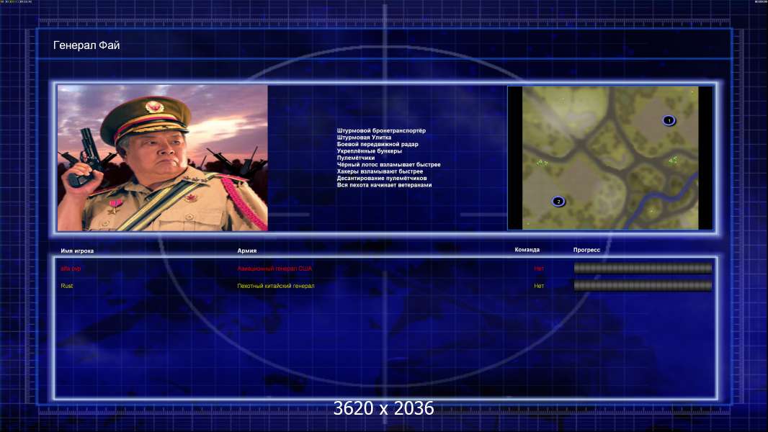Click the "Прогресс" column header
This screenshot has width=768, height=432.
586,250
